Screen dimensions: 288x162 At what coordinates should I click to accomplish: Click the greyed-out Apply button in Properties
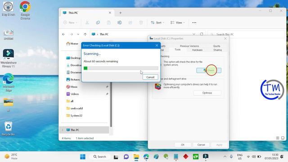click(x=219, y=145)
